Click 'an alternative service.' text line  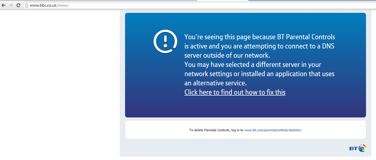click(215, 83)
